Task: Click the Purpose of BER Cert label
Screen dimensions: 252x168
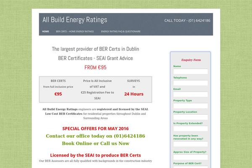Action: tap(187, 163)
